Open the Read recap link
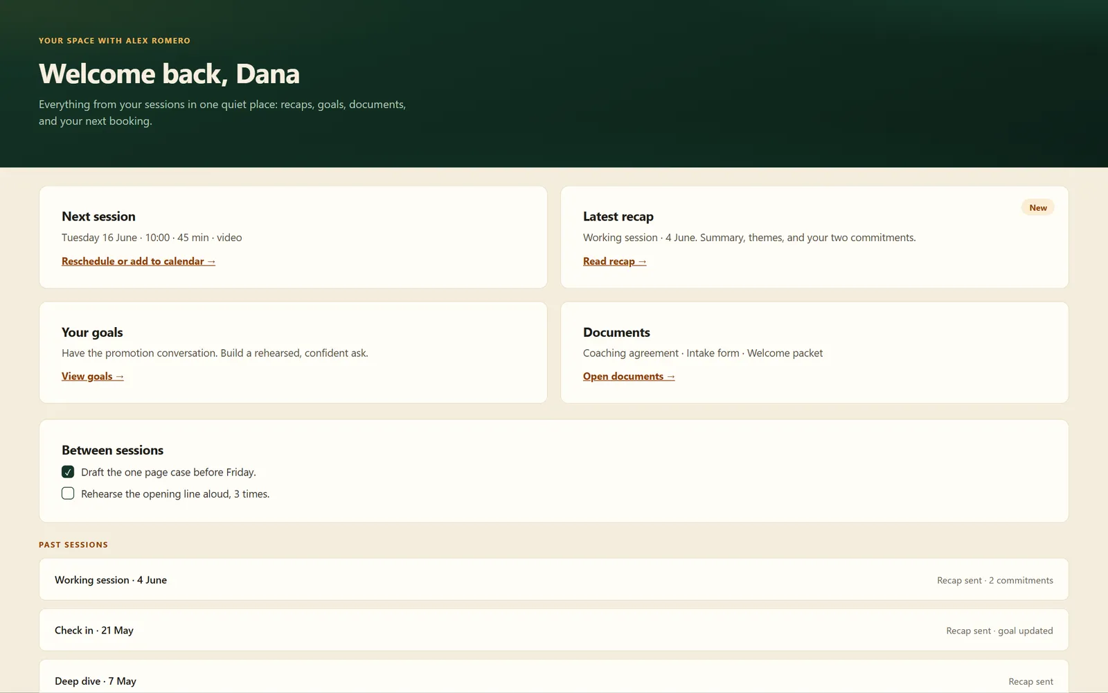1108x693 pixels. tap(614, 261)
